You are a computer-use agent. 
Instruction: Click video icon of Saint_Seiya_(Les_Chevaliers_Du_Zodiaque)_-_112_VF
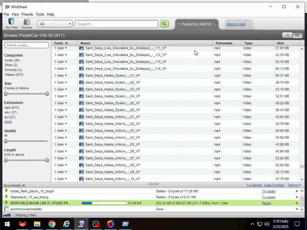click(x=81, y=55)
